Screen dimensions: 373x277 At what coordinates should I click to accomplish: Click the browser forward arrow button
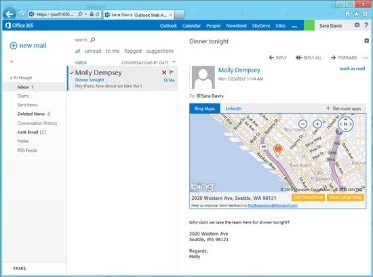click(x=22, y=14)
